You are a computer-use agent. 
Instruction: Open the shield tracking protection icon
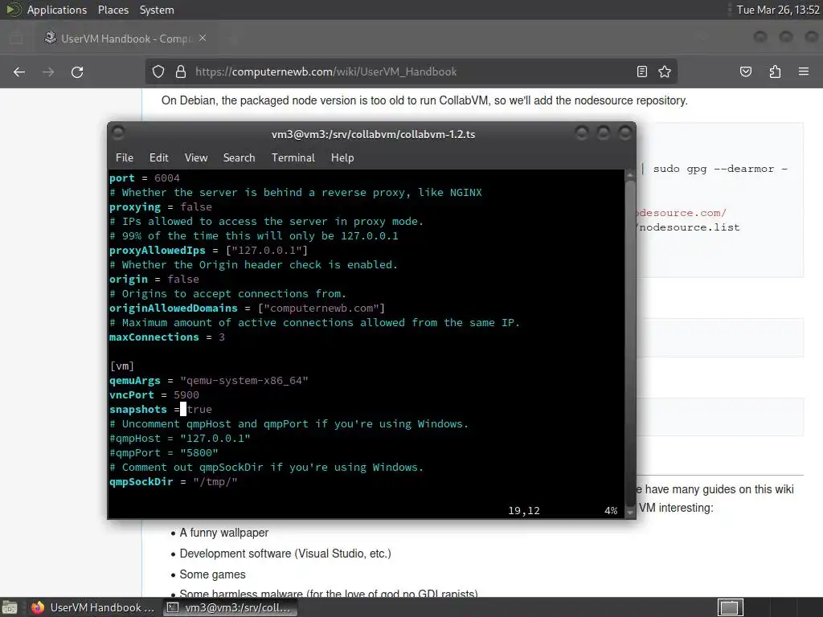point(158,72)
